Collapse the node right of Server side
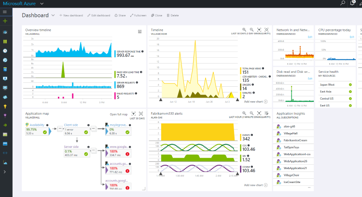362x197 pixels. click(x=94, y=150)
